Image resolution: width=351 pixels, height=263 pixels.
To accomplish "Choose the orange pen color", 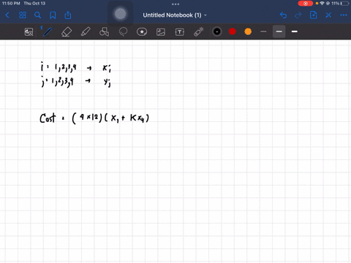I will click(248, 31).
